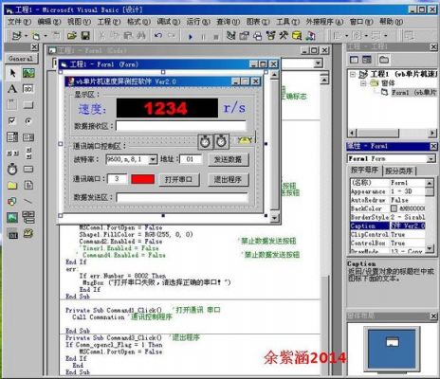Click the Object Browser toolbar icon
Screen dimensions: 440x379
pos(270,36)
